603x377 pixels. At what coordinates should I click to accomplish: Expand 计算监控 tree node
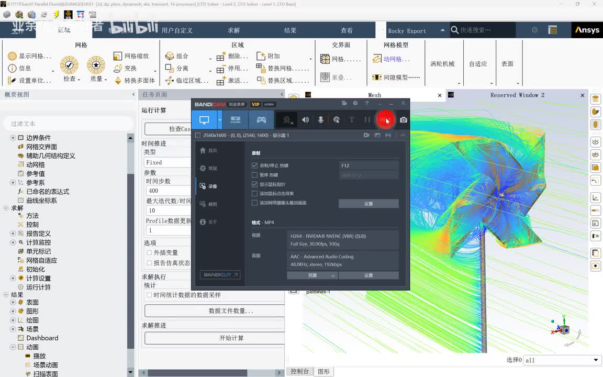click(13, 242)
